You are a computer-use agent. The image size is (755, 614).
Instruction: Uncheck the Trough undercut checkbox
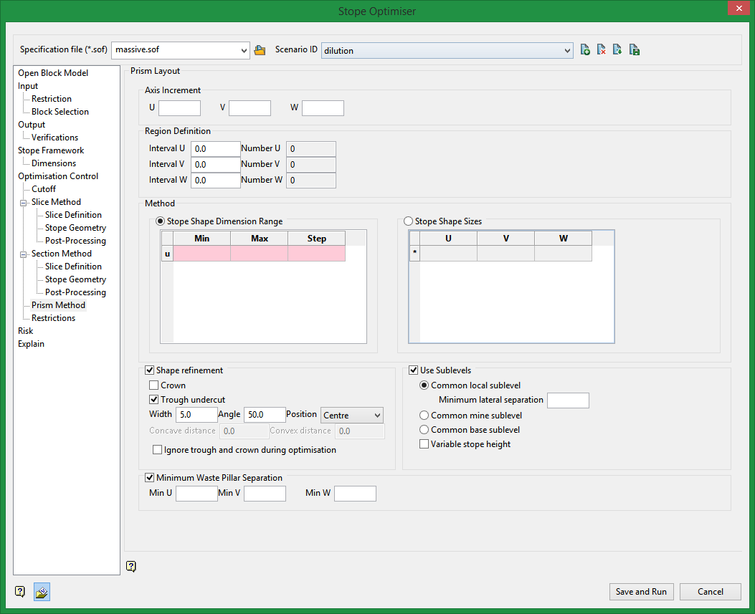click(154, 400)
